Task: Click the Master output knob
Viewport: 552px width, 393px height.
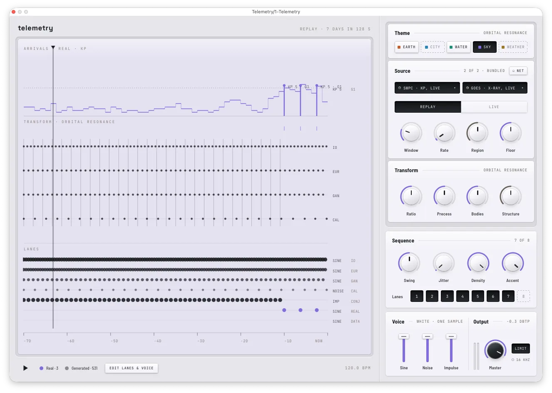Action: coord(495,350)
